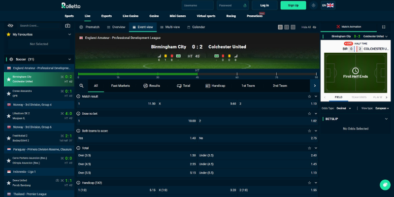Toggle the eye icon left of search
Image resolution: width=394 pixels, height=197 pixels.
click(x=10, y=26)
